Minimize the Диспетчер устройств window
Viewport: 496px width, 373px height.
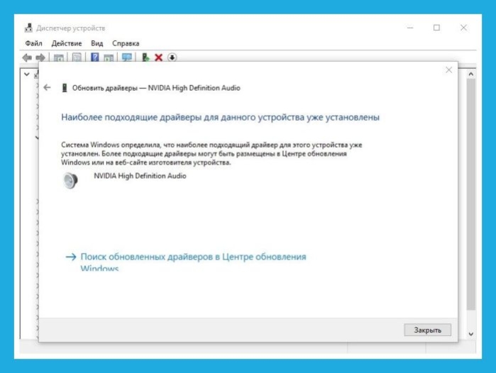coord(410,28)
